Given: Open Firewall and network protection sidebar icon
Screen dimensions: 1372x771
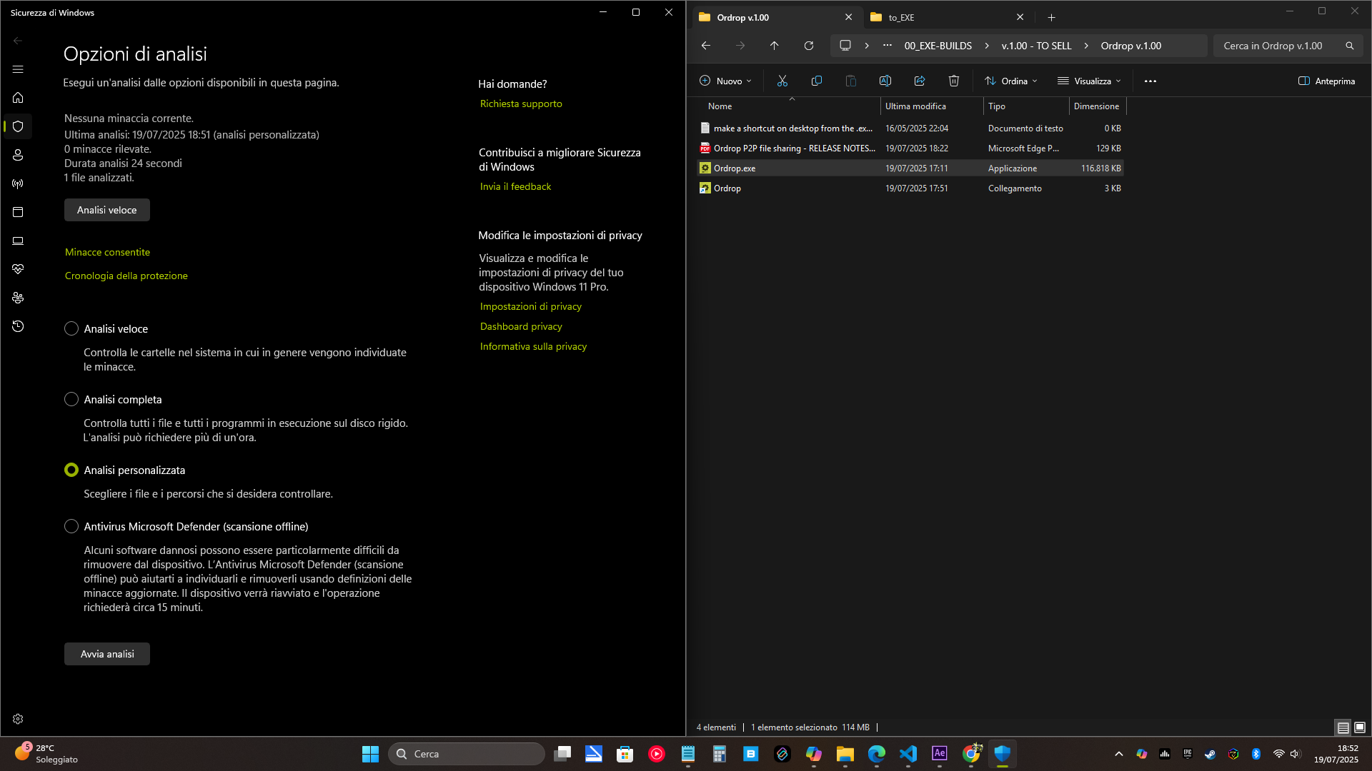Looking at the screenshot, I should coord(18,183).
